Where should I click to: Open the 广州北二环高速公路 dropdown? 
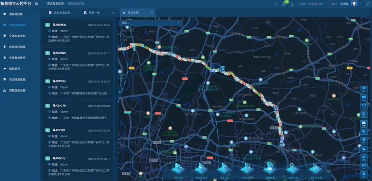tap(312, 4)
